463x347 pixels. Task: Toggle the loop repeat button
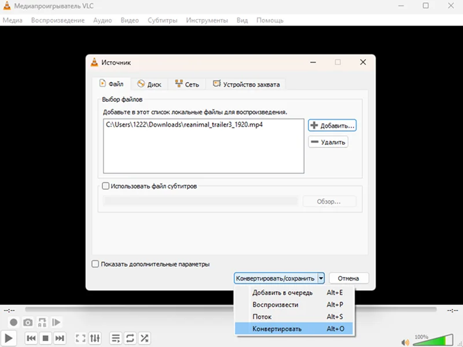(130, 338)
